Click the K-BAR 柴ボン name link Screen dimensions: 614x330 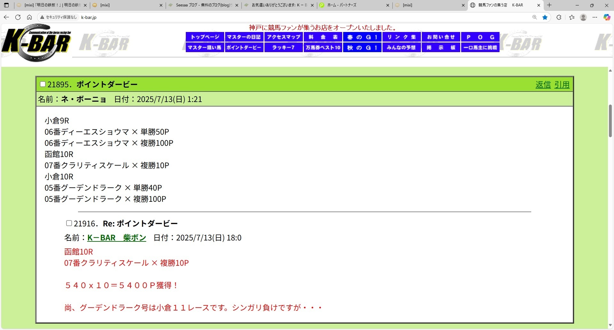pyautogui.click(x=116, y=238)
